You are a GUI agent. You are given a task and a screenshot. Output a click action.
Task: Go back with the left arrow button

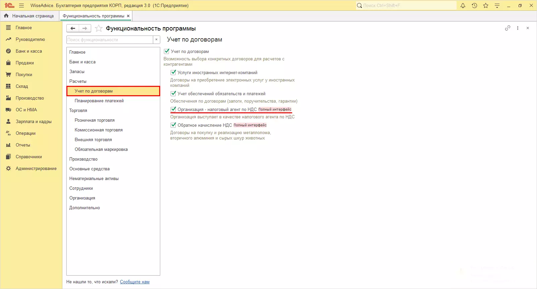pyautogui.click(x=73, y=28)
